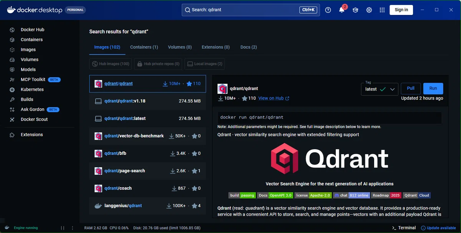Open the Builds sidebar icon
This screenshot has width=461, height=233.
pyautogui.click(x=12, y=99)
